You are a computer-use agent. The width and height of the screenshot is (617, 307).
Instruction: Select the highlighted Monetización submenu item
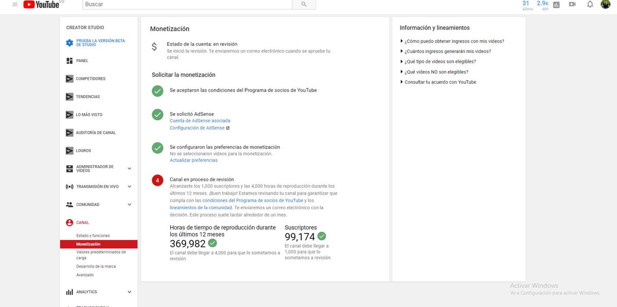click(x=99, y=244)
